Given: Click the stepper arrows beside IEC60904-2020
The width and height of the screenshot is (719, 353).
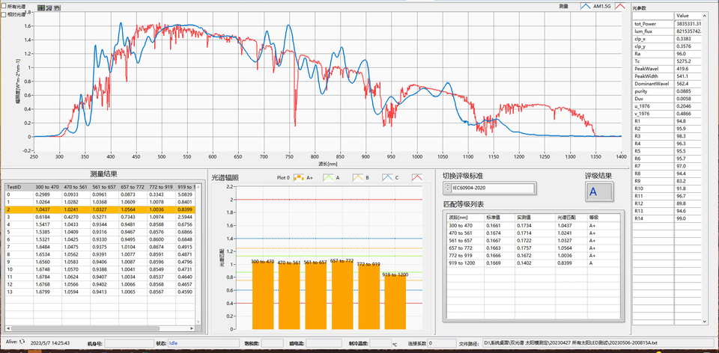Looking at the screenshot, I should [x=447, y=188].
